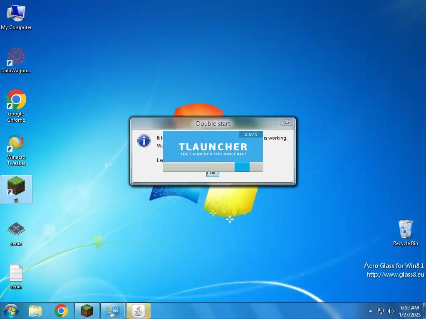This screenshot has width=426, height=319.
Task: Open the My Computer desktop icon
Action: click(16, 17)
